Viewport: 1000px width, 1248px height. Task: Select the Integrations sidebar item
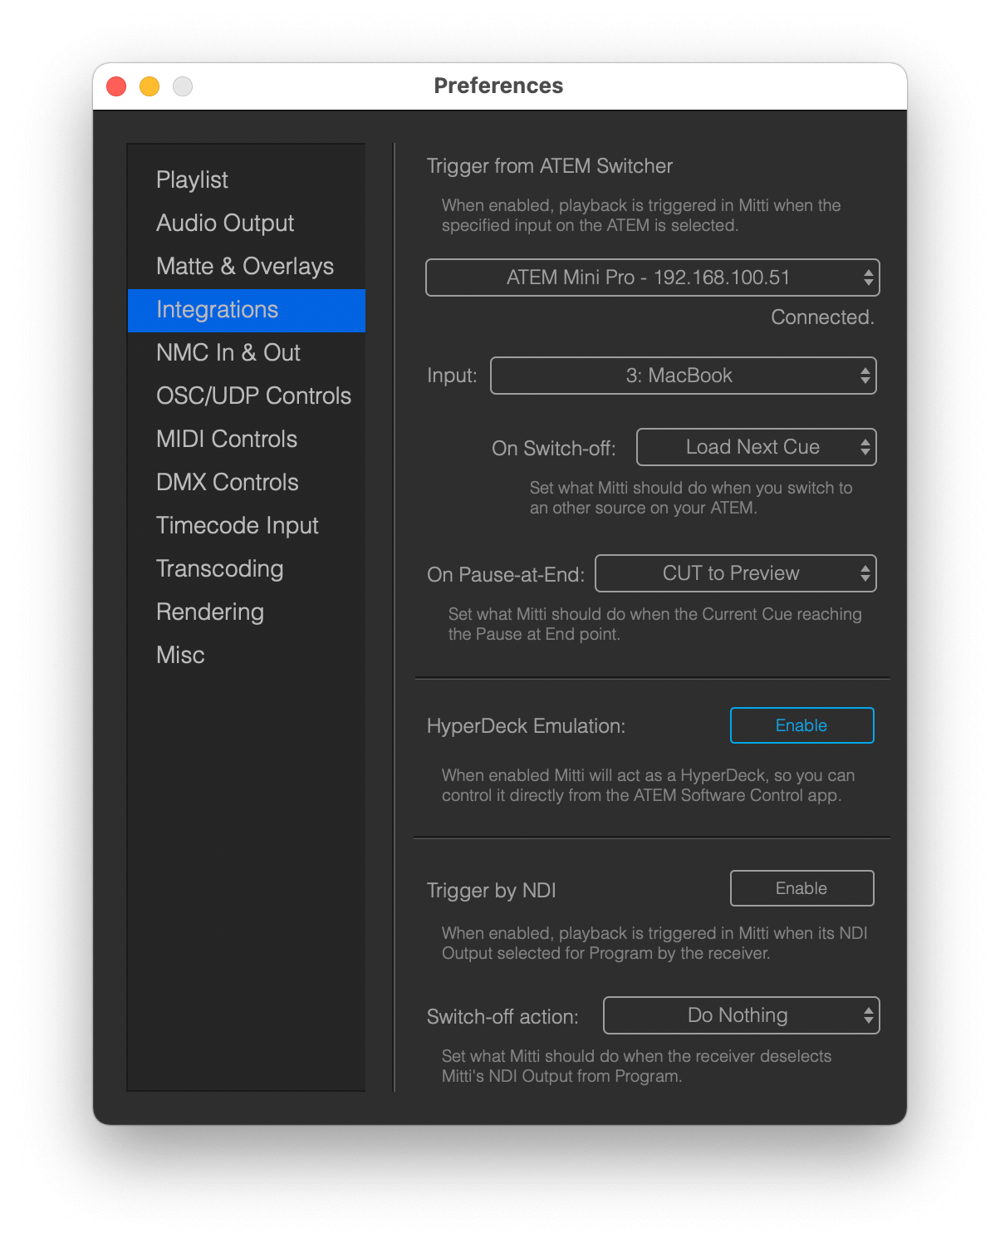[x=218, y=309]
